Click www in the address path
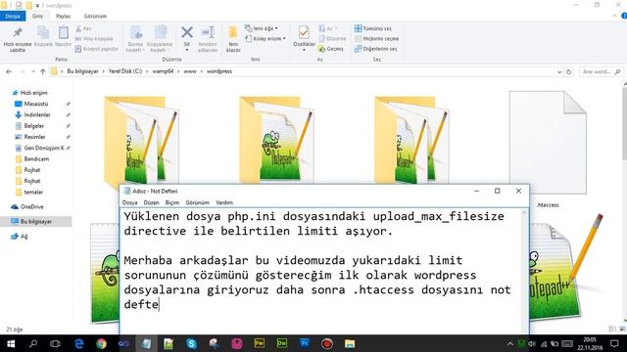Image resolution: width=627 pixels, height=352 pixels. [190, 71]
